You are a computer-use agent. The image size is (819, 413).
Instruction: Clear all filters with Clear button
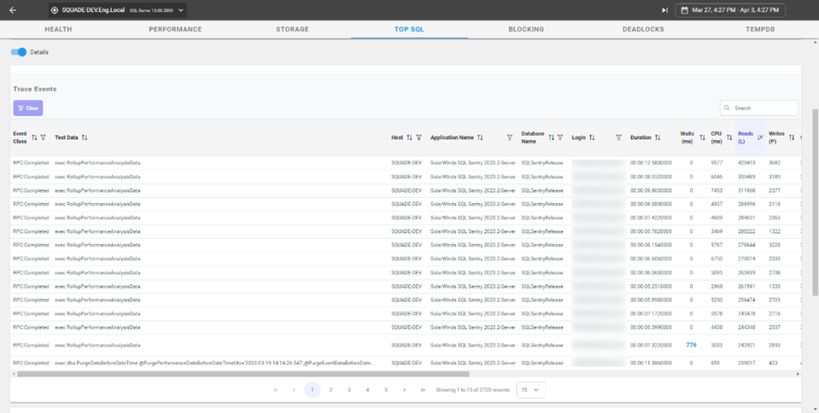click(x=28, y=108)
